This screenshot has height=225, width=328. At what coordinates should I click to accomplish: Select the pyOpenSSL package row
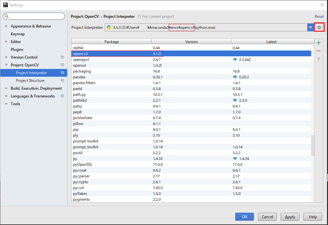pyautogui.click(x=191, y=164)
